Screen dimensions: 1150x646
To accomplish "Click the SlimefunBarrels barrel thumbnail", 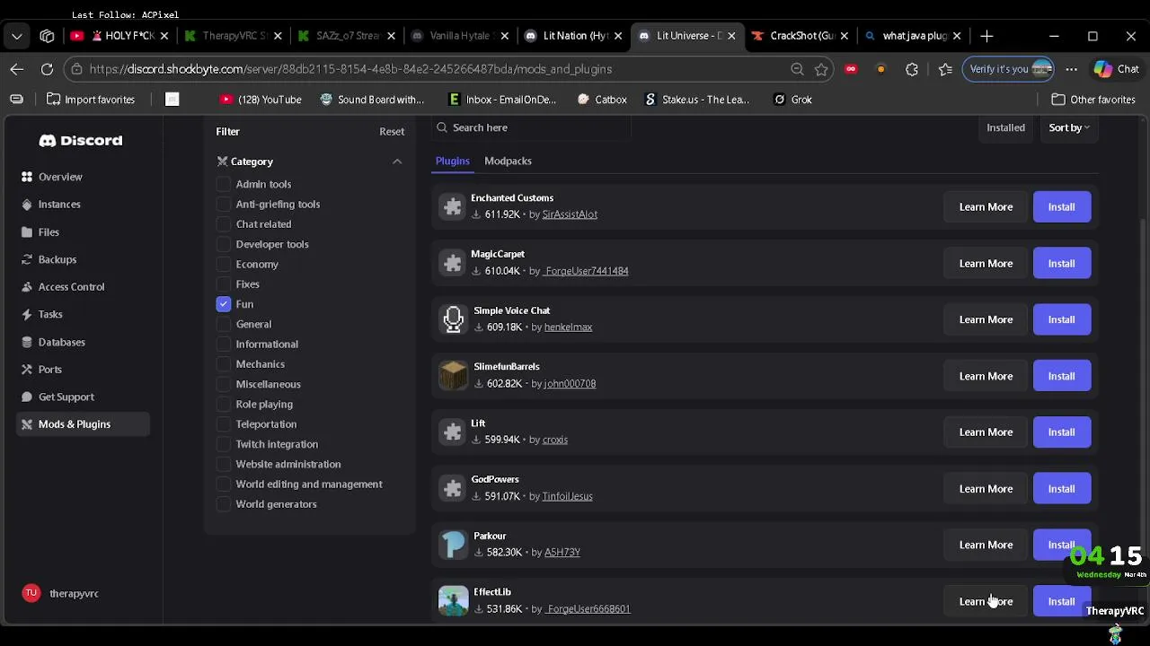I will (453, 375).
